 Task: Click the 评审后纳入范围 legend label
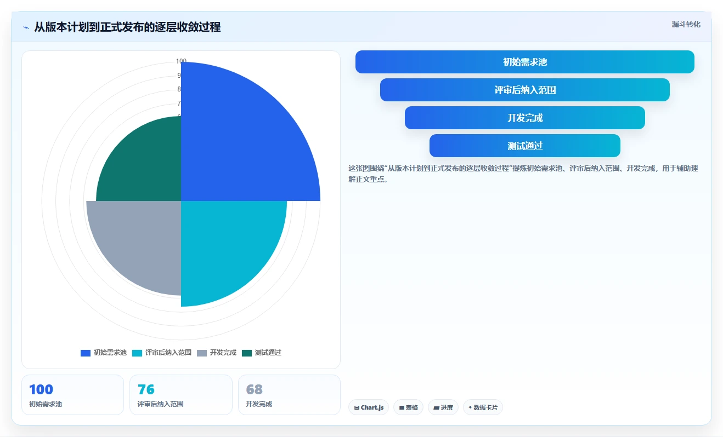coord(168,353)
